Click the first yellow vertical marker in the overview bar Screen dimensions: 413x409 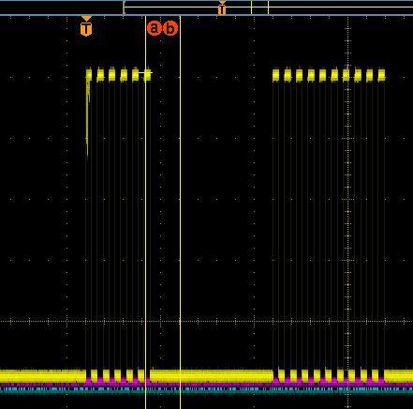[251, 8]
